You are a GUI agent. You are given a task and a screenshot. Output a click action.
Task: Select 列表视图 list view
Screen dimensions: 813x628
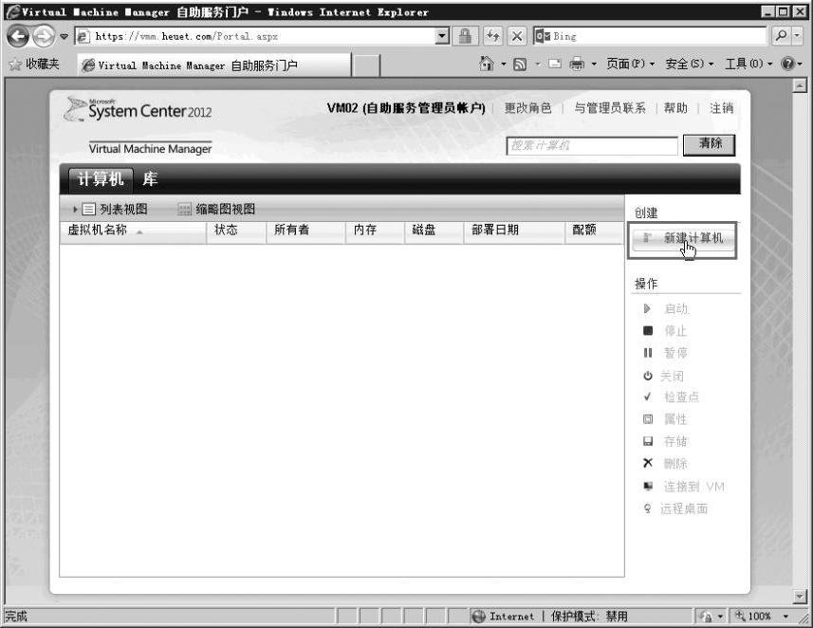115,209
